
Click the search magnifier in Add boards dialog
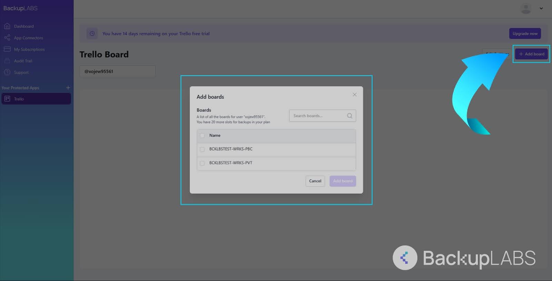pos(350,116)
